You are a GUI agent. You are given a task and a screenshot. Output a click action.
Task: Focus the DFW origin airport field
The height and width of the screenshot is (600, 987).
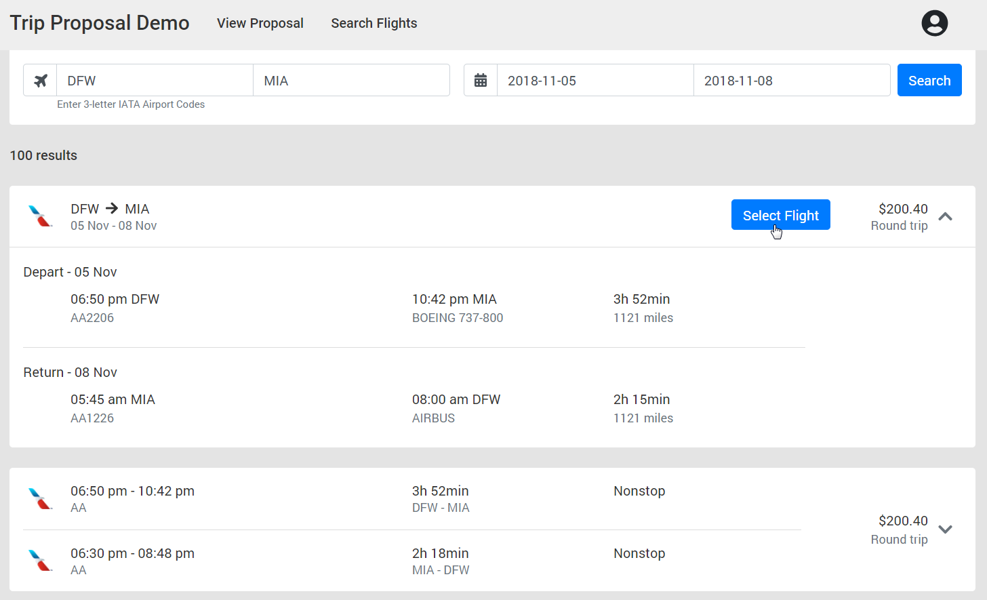tap(155, 81)
